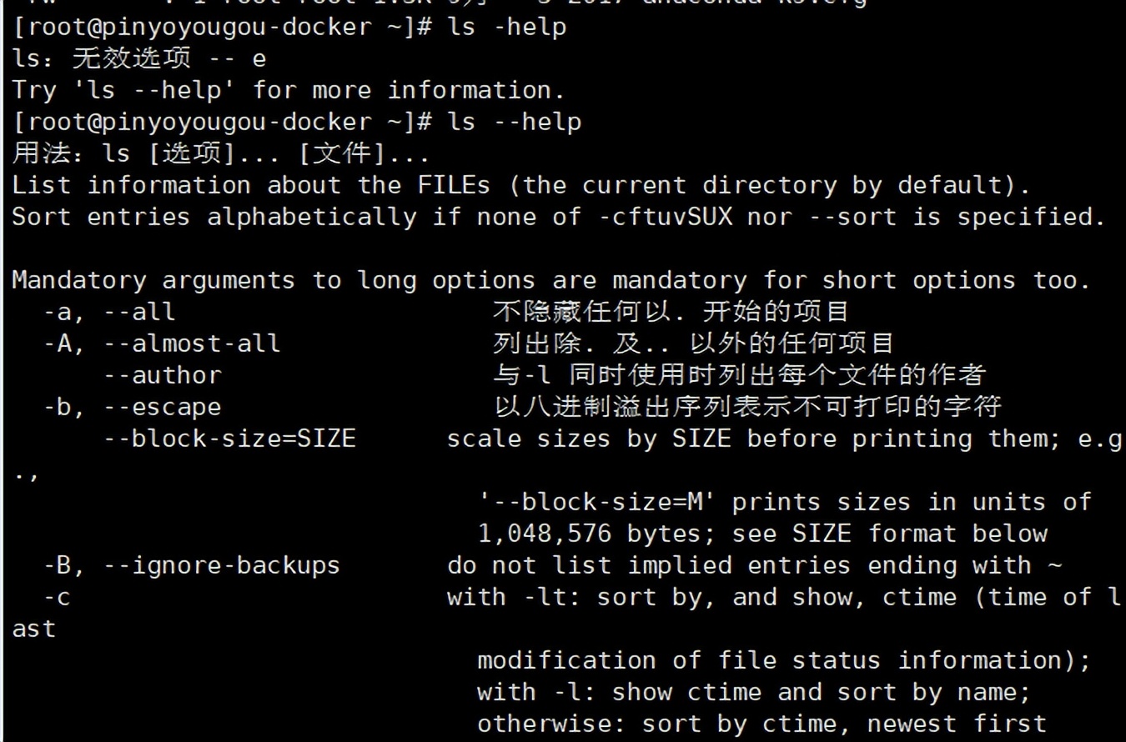Click the '-b, --escape' option
This screenshot has height=742, width=1126.
point(133,407)
